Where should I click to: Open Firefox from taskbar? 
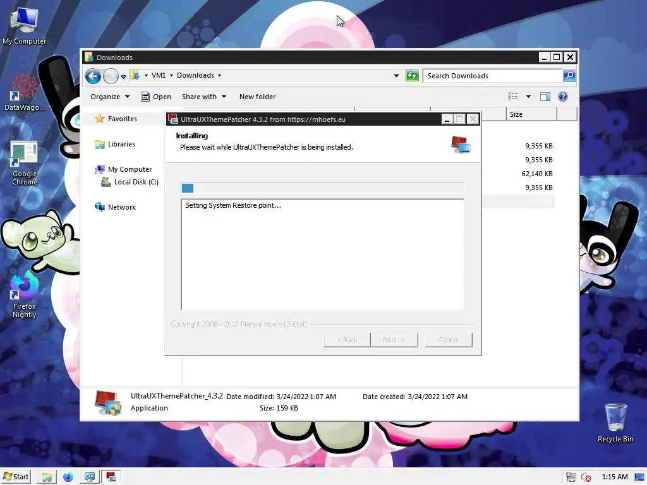coord(68,477)
